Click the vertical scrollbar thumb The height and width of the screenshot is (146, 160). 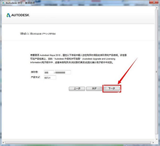click(x=157, y=72)
